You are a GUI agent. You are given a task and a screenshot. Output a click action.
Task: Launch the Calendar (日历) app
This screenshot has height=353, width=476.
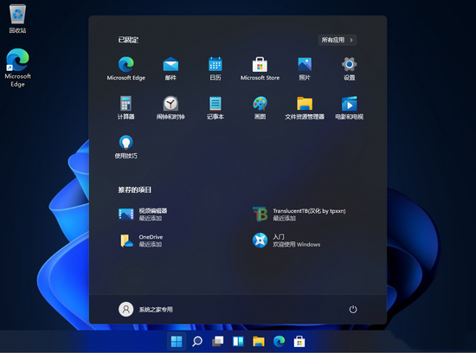tap(215, 68)
